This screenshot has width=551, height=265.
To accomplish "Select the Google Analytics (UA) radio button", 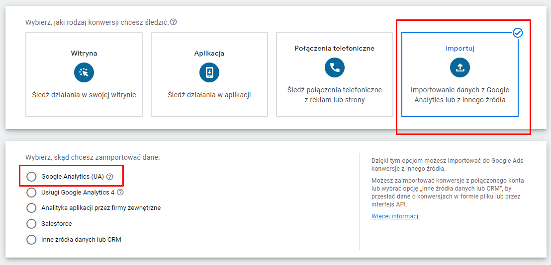I will 32,177.
